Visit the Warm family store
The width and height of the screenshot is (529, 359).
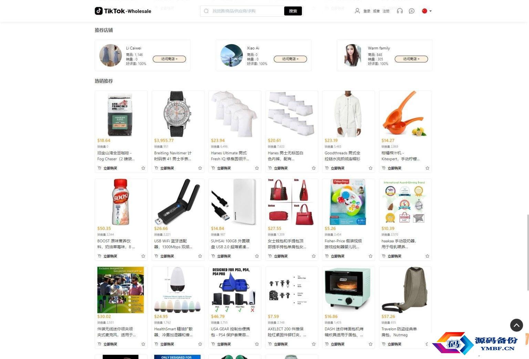pyautogui.click(x=411, y=59)
